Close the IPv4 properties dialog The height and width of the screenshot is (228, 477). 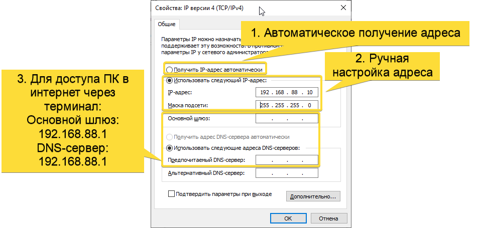pos(343,8)
